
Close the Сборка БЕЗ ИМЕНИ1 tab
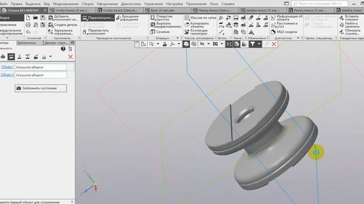(45, 10)
